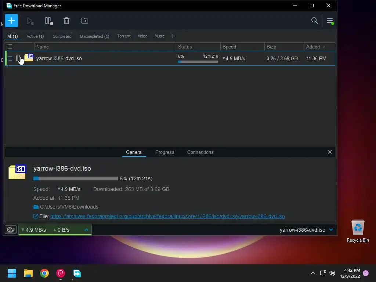Open the fedoraproject archive file link
Screen dimensions: 376x282
[167, 216]
